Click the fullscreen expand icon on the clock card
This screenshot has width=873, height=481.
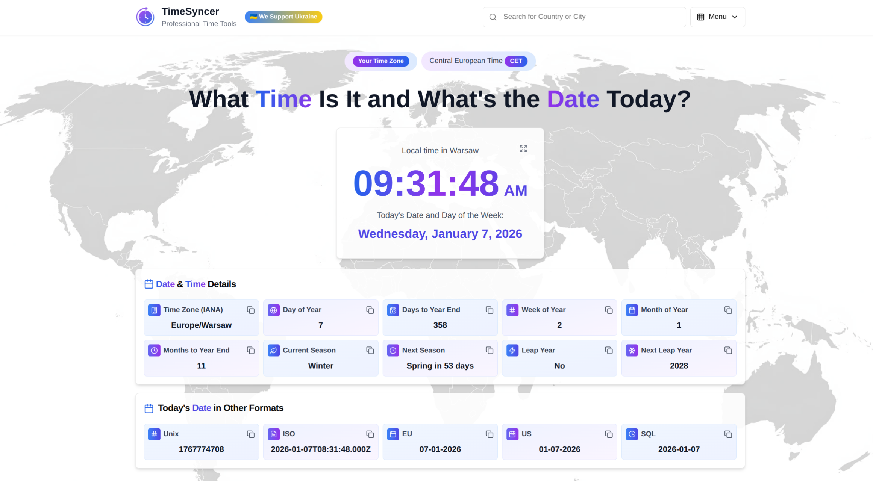[x=523, y=149]
